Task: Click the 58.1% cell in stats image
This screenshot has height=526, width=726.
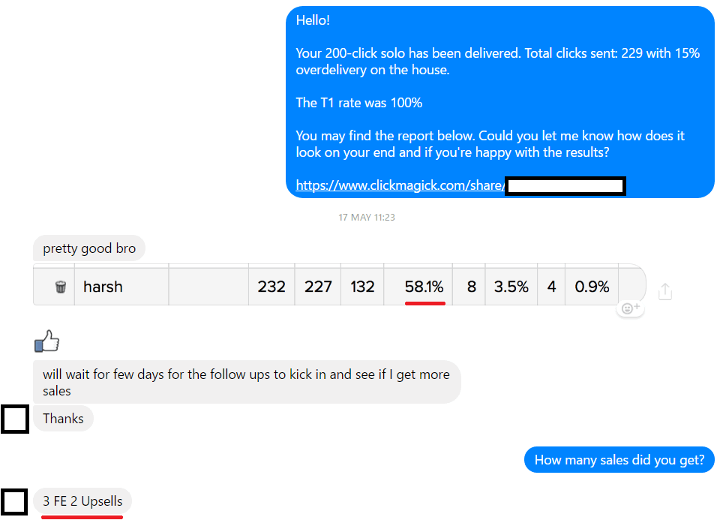Action: [424, 287]
